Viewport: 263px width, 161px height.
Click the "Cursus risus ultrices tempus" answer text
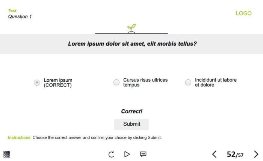coord(145,82)
